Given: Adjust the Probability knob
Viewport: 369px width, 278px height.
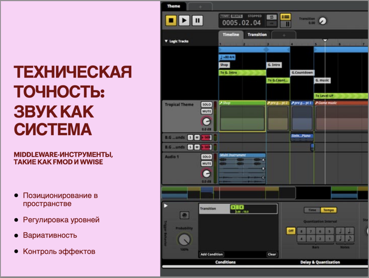Looking at the screenshot, I should point(184,239).
